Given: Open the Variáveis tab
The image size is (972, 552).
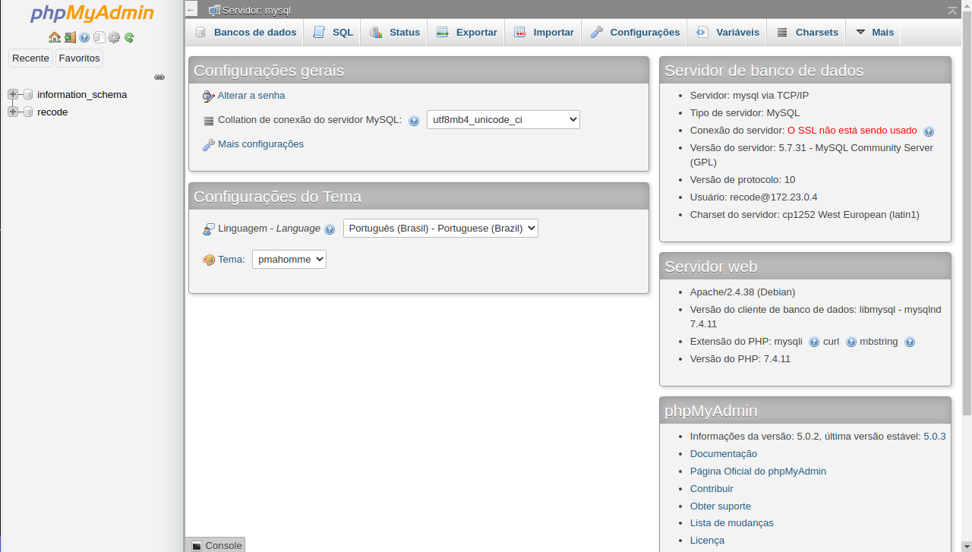Looking at the screenshot, I should click(x=727, y=33).
